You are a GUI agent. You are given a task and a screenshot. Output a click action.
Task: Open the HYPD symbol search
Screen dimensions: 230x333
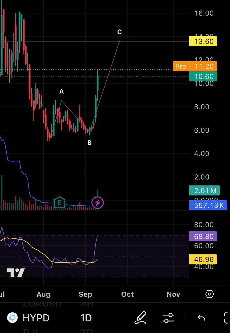pyautogui.click(x=36, y=318)
